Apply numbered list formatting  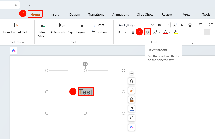pos(211,25)
